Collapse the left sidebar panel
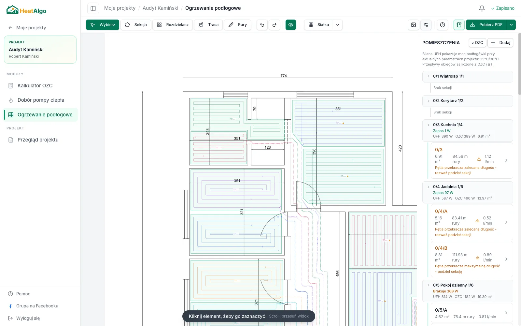The height and width of the screenshot is (326, 521). pos(93,8)
